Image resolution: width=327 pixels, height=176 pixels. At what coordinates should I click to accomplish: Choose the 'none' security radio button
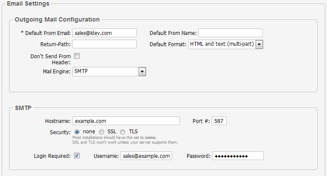tap(77, 132)
